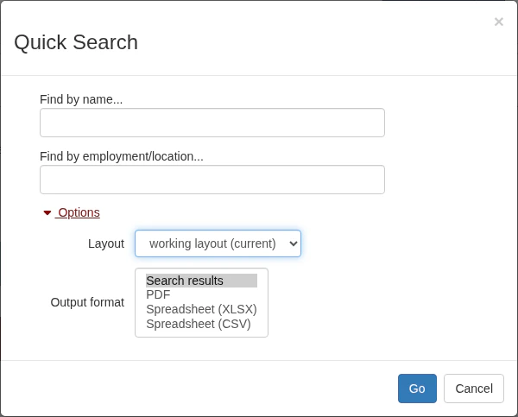Collapse the Options section link
Image resolution: width=518 pixels, height=417 pixels.
78,212
